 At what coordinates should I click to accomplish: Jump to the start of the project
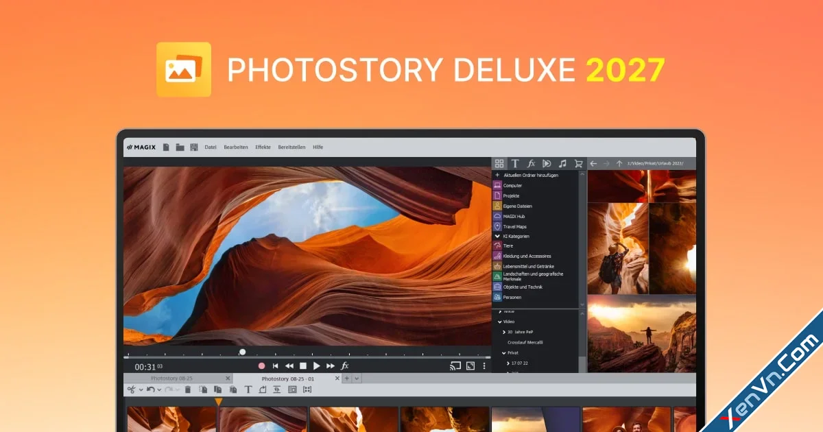coord(276,366)
